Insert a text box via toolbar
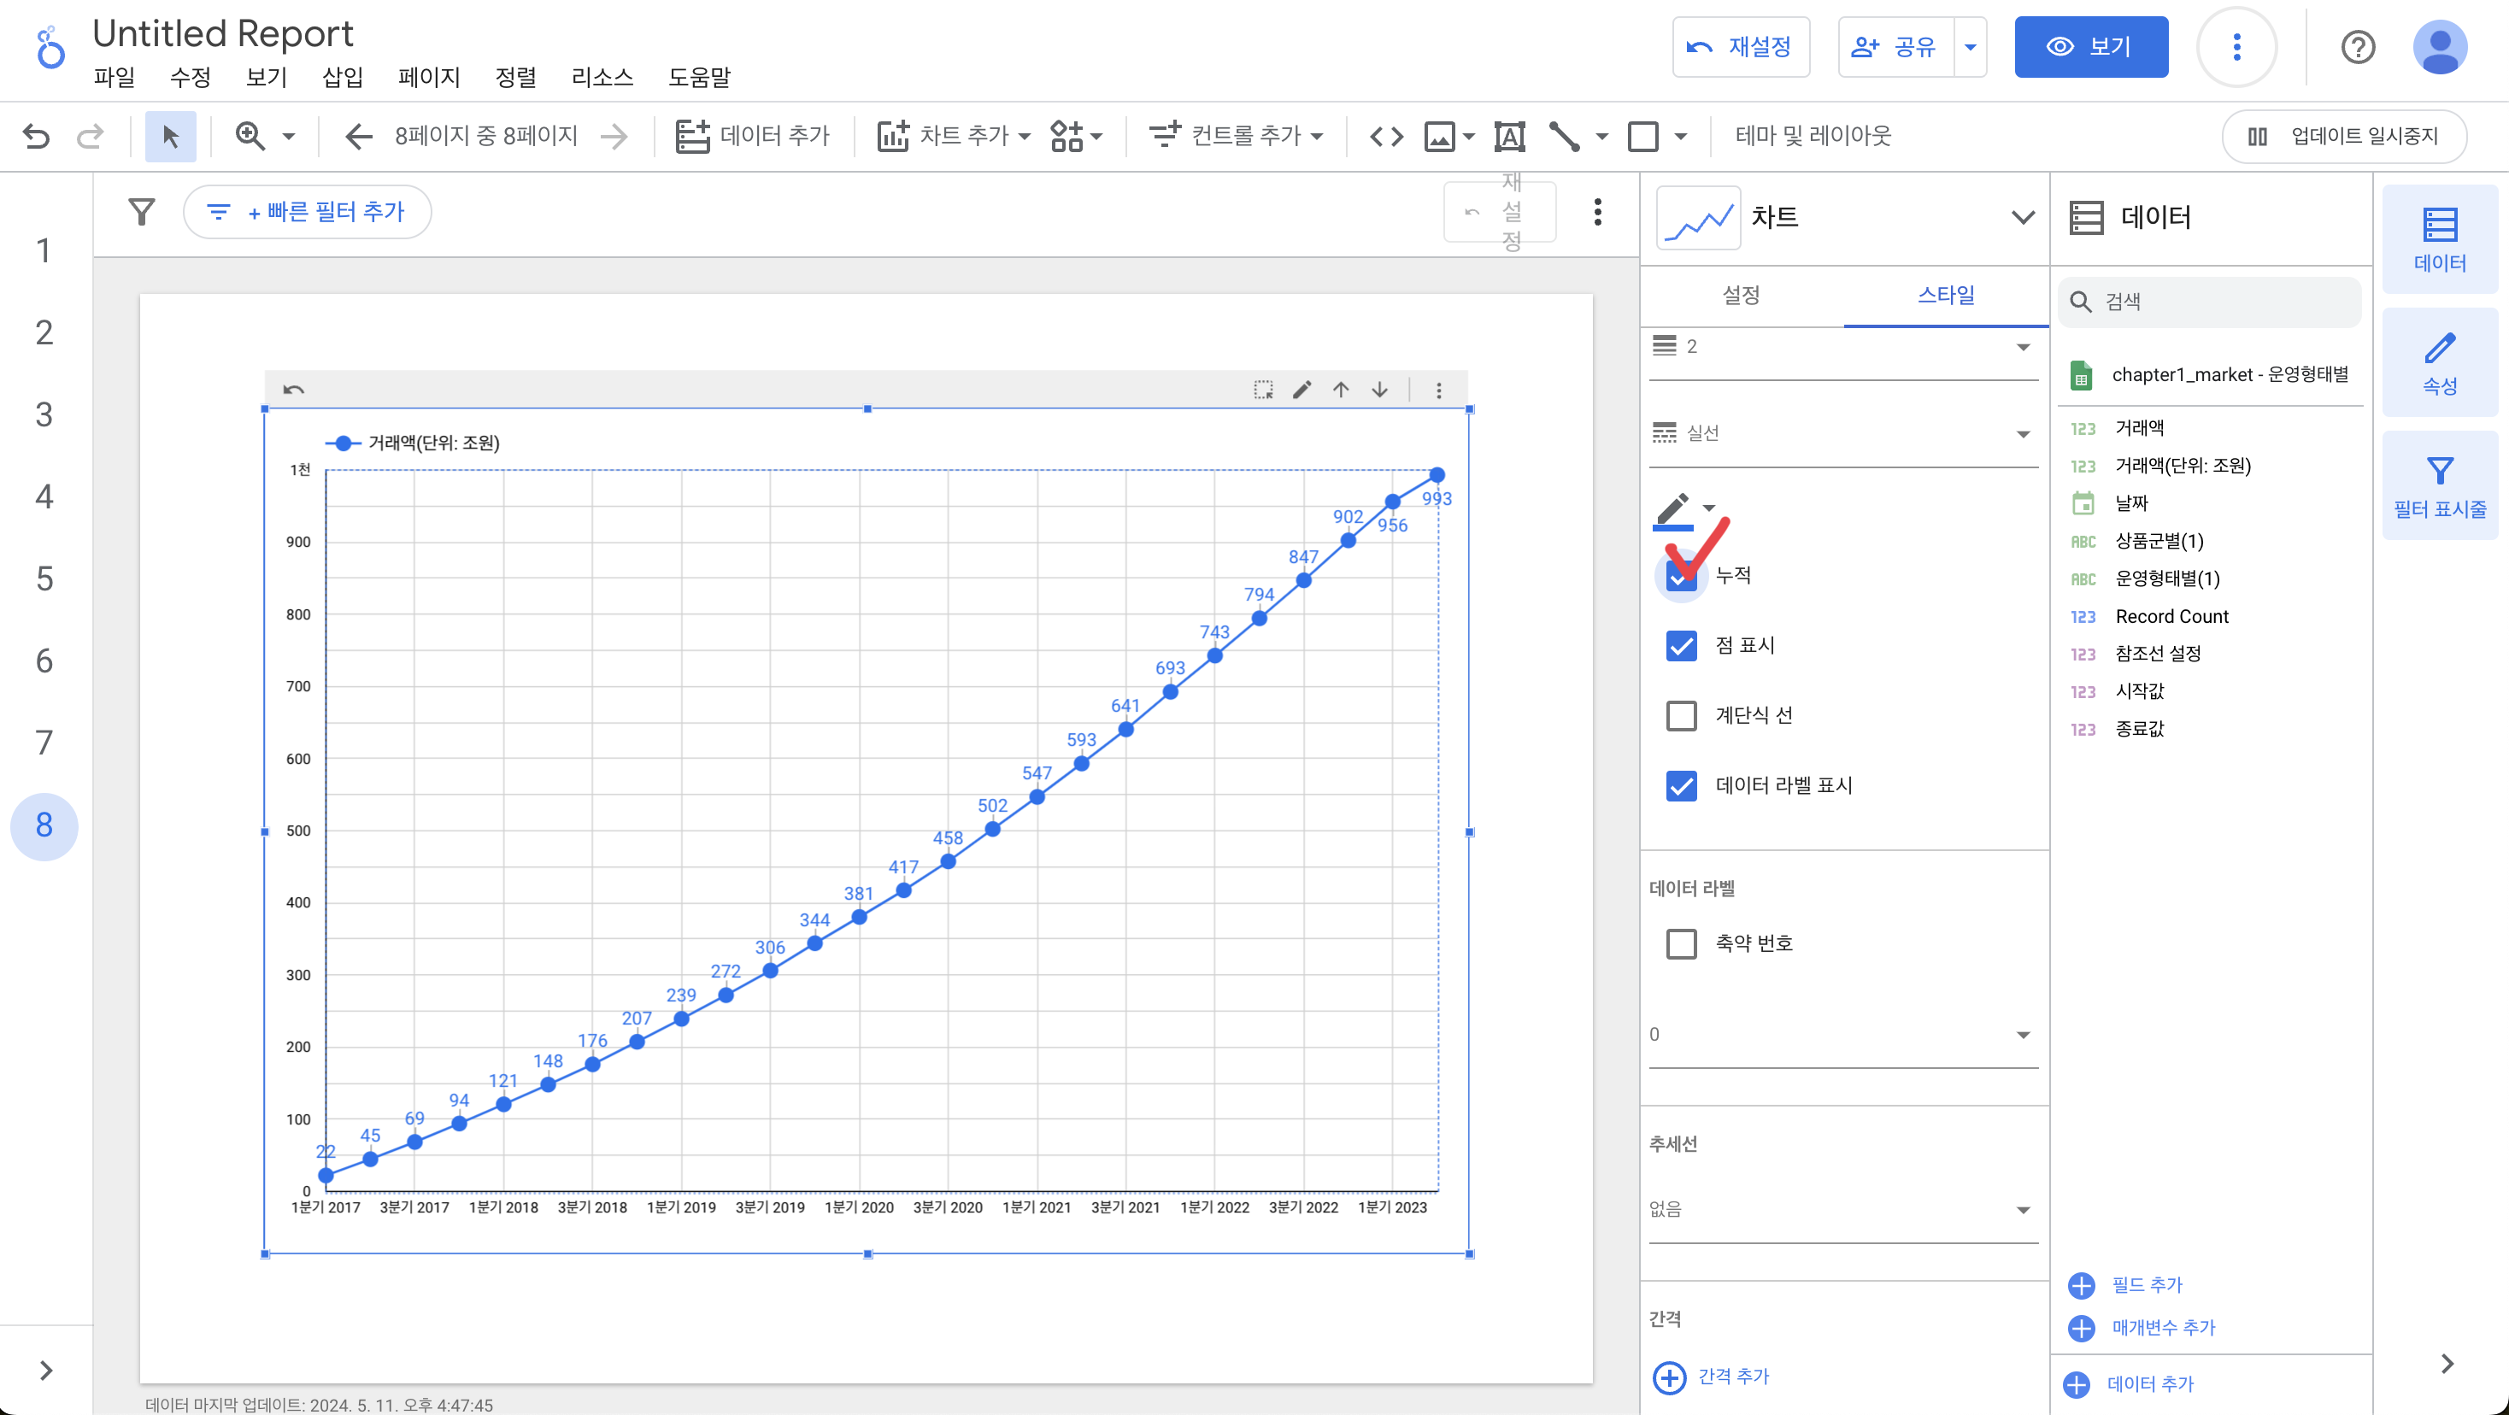Screen dimensions: 2509x1415 click(1508, 137)
